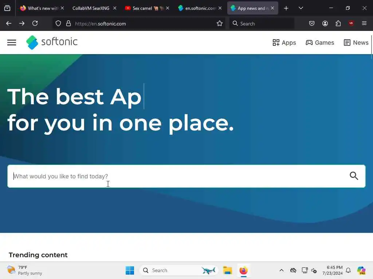
Task: Open the Firefox application menu
Action: point(364,23)
